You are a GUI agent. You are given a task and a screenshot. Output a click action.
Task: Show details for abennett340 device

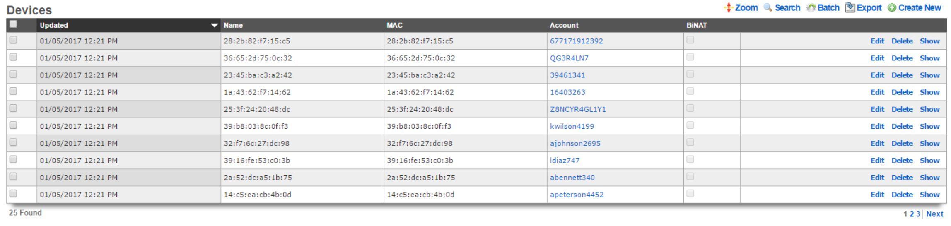(x=929, y=177)
